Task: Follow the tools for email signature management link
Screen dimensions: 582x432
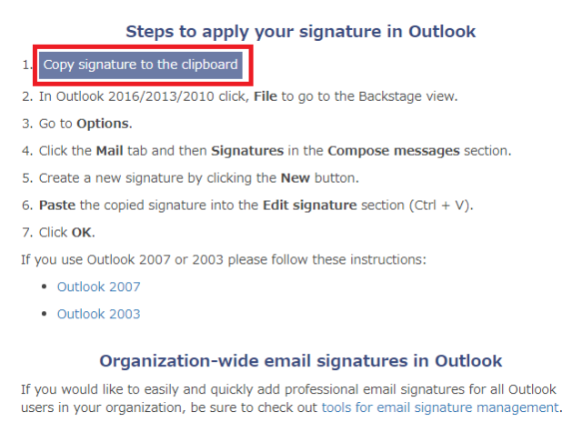Action: [439, 407]
